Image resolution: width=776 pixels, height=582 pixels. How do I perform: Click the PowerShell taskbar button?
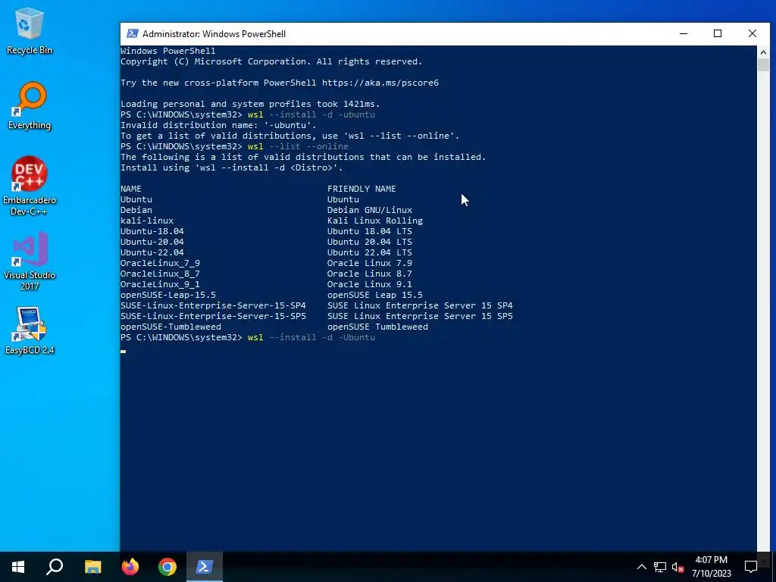(205, 567)
